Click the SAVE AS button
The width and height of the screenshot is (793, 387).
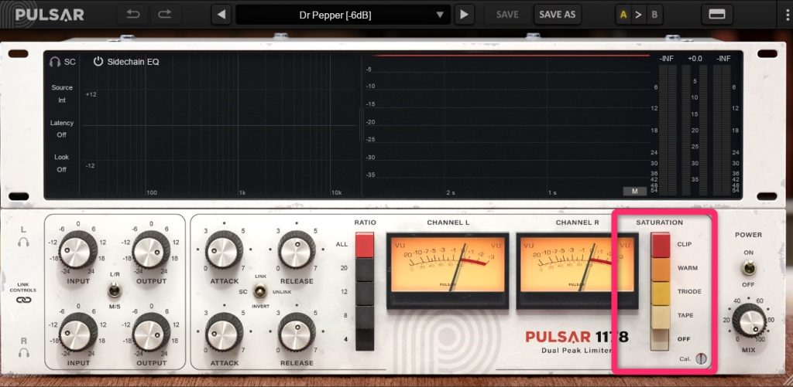[x=557, y=14]
